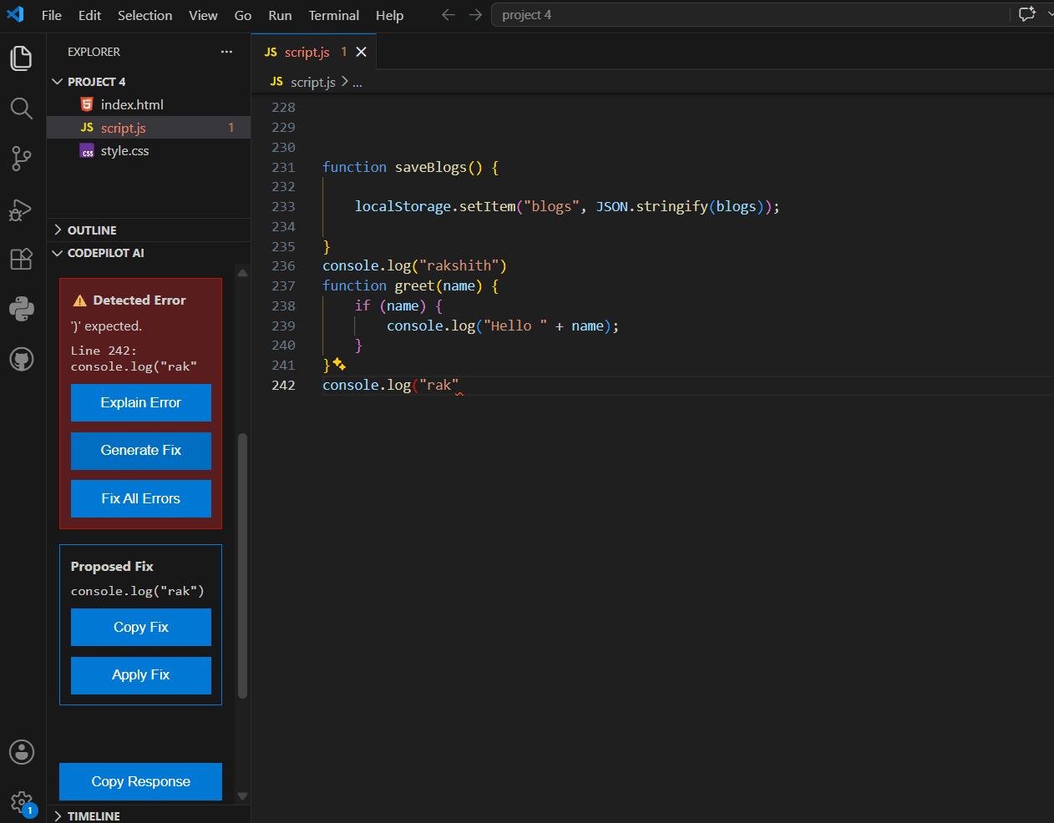
Task: Click the CSS icon of style.css
Action: (x=87, y=151)
